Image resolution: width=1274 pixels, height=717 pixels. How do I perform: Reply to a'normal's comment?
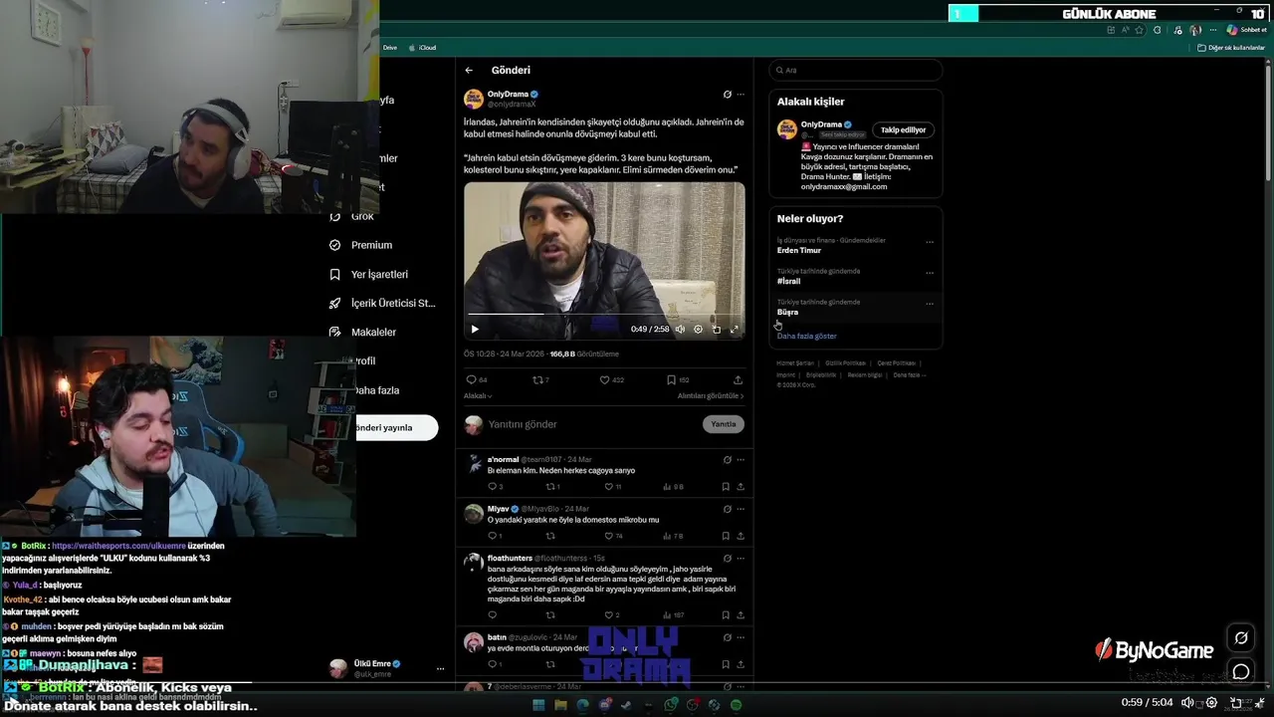[492, 487]
